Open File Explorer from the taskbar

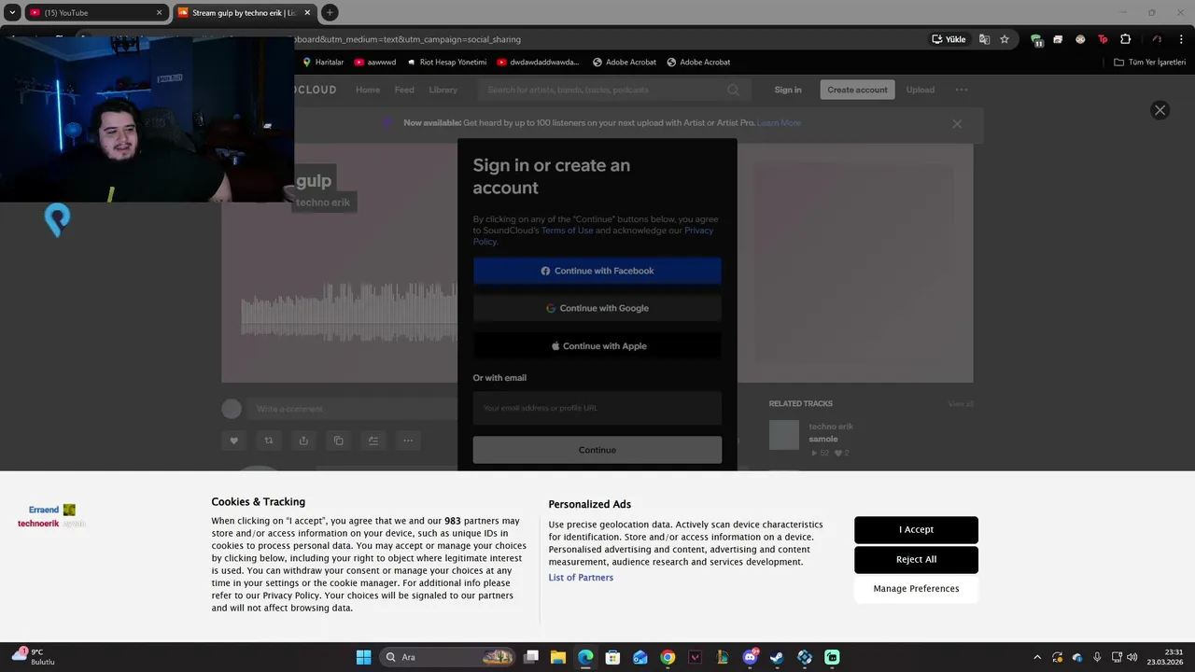click(x=558, y=657)
